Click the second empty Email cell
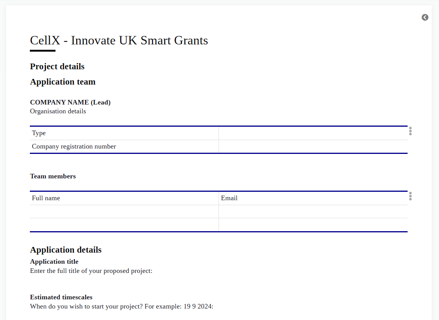Screen dimensions: 439x320 [x=313, y=225]
